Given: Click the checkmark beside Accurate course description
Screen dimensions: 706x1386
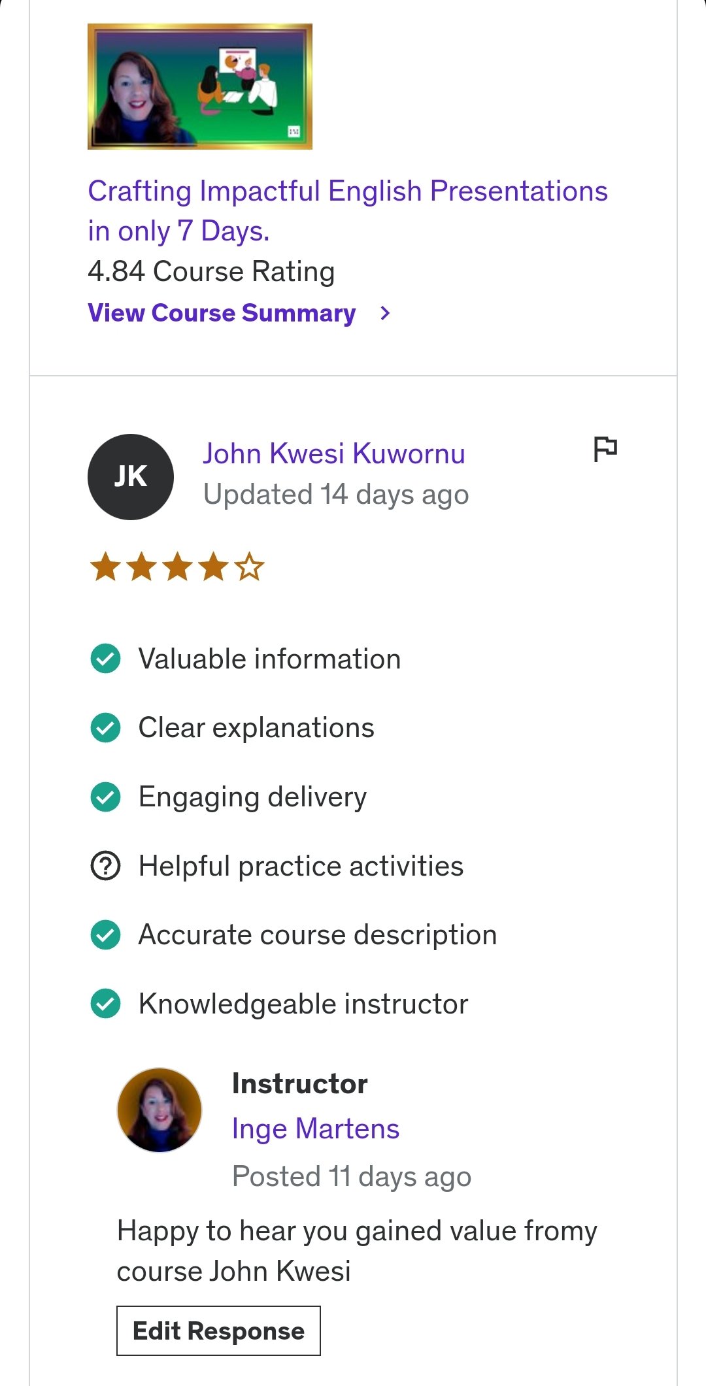Looking at the screenshot, I should click(x=105, y=935).
